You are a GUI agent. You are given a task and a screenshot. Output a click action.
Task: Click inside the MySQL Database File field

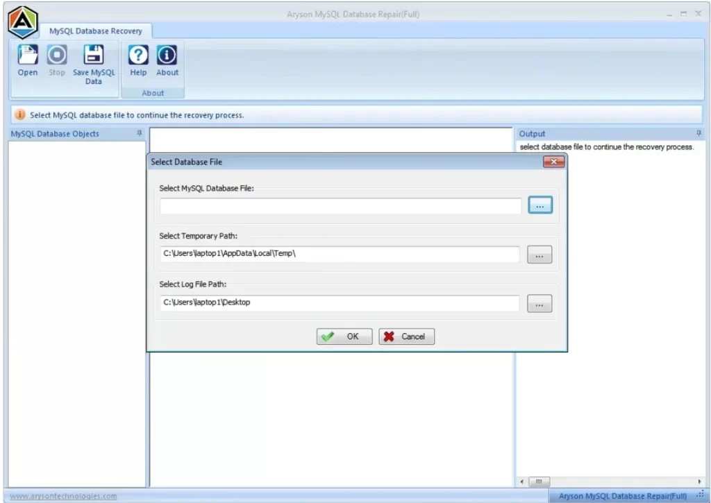click(x=339, y=205)
